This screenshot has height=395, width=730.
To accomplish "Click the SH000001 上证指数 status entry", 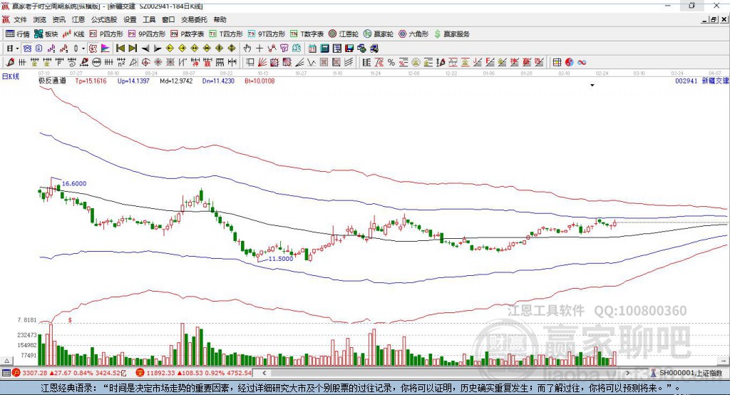I will tap(687, 373).
